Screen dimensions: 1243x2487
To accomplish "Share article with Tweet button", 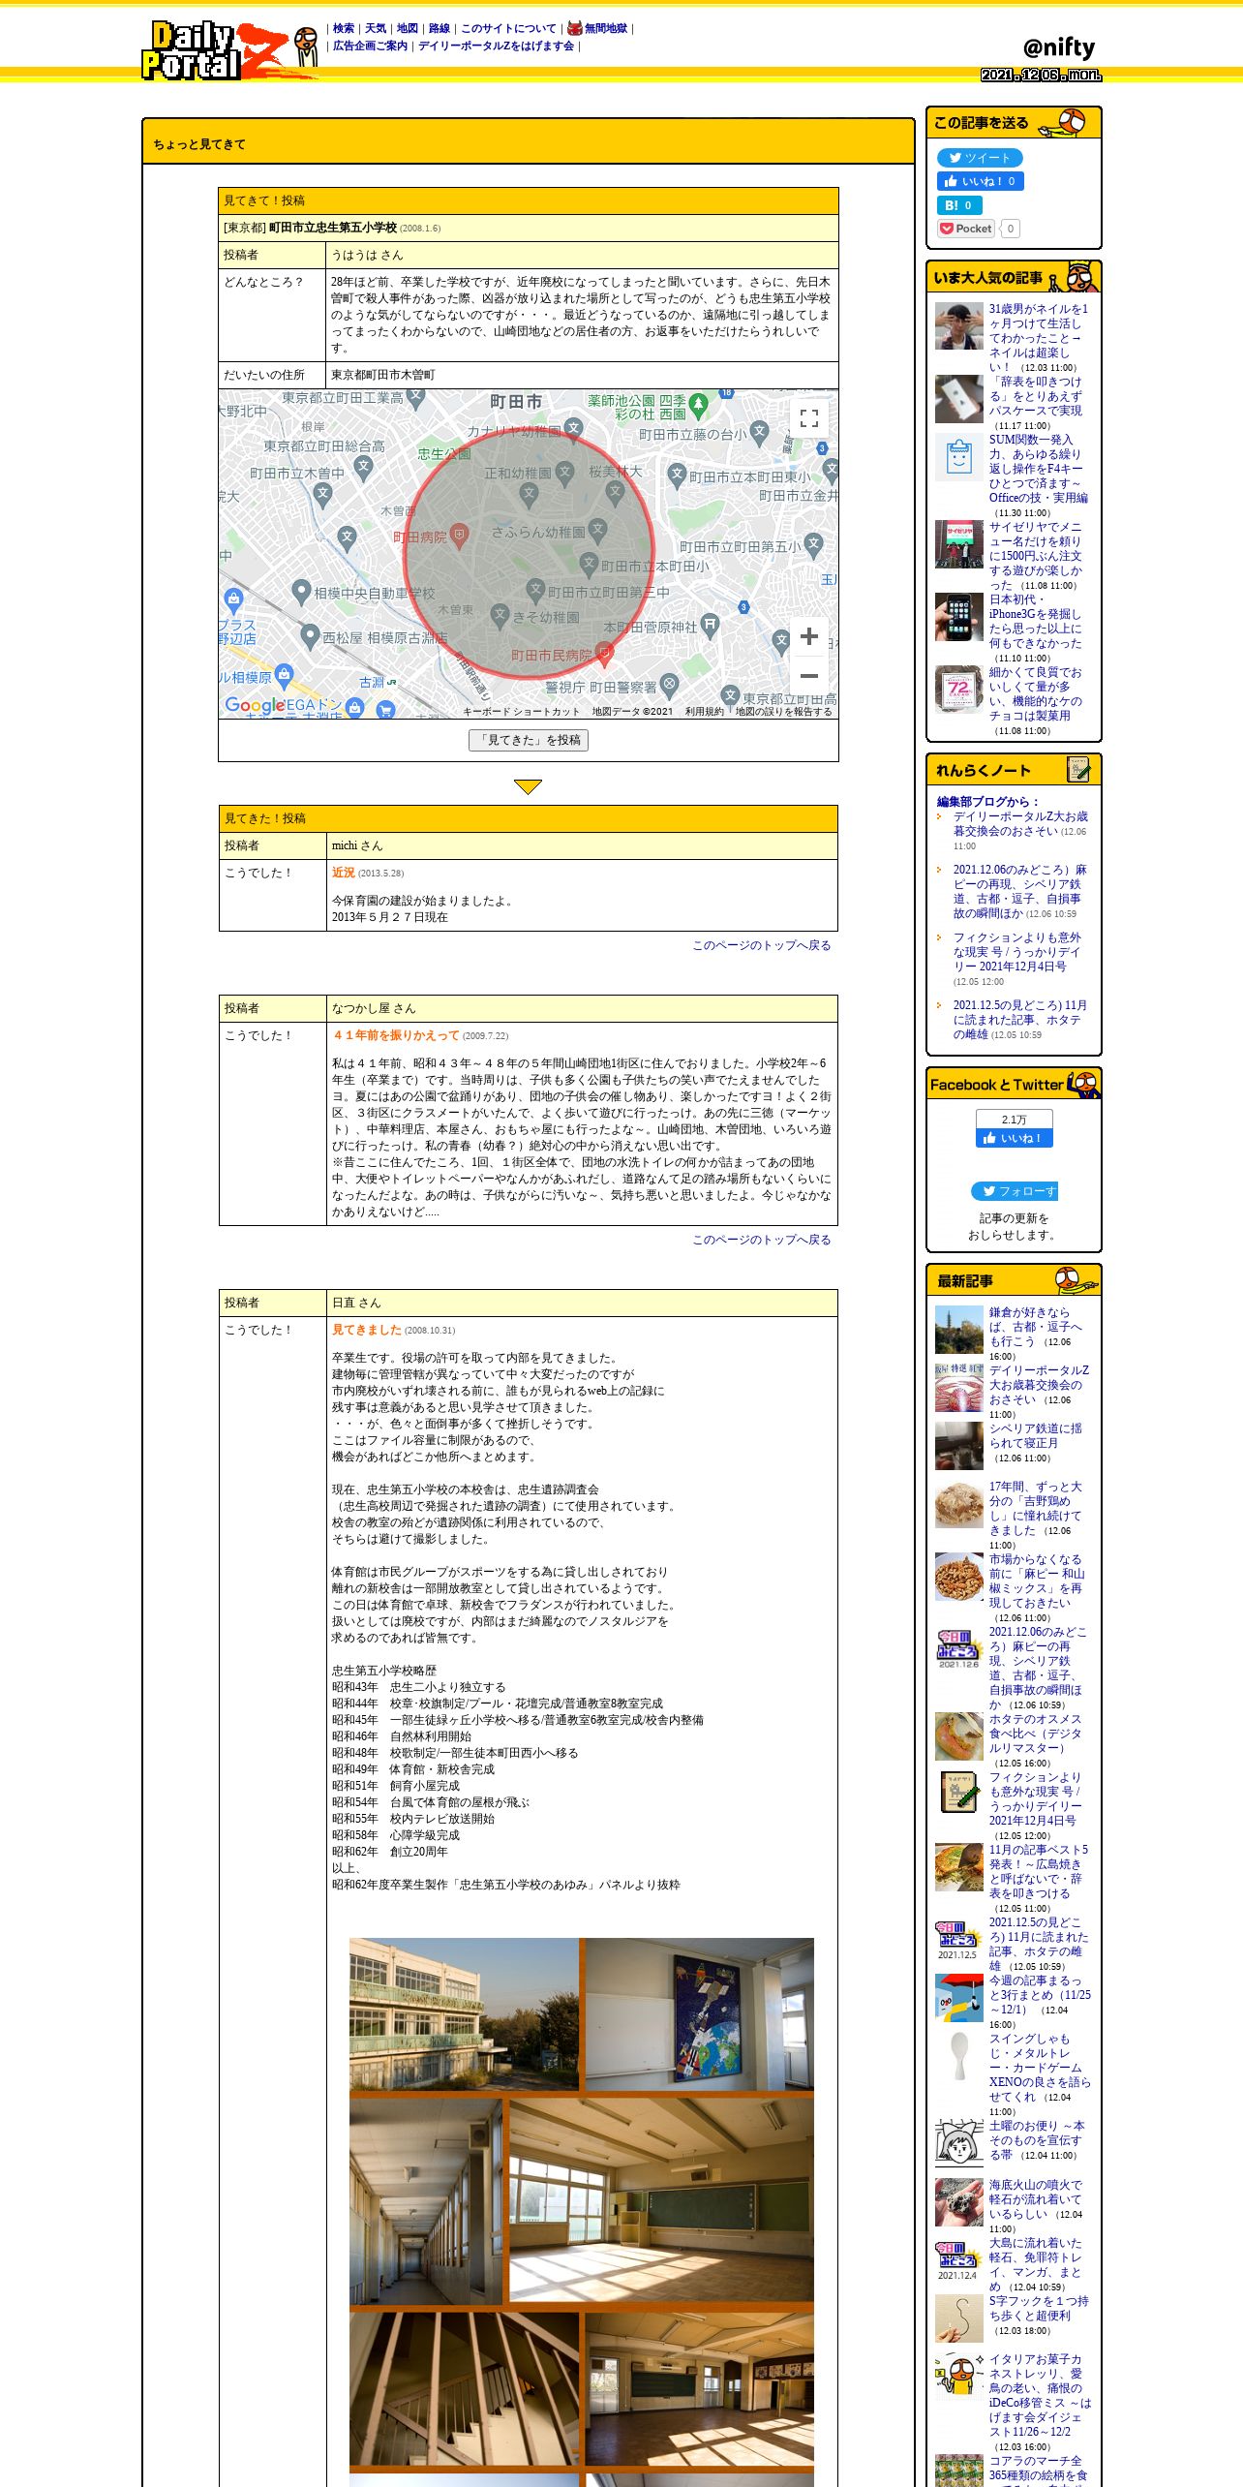I will (980, 158).
